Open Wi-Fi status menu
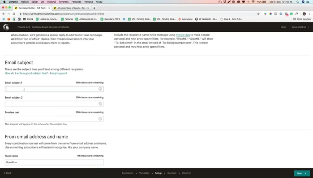 [x=253, y=2]
